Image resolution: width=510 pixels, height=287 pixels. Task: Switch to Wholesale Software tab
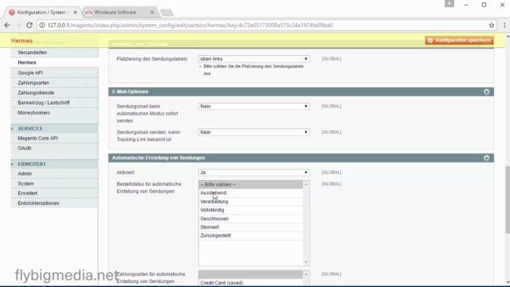[120, 13]
